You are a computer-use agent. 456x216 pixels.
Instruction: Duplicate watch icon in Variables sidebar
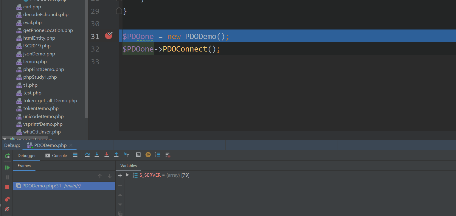120,214
